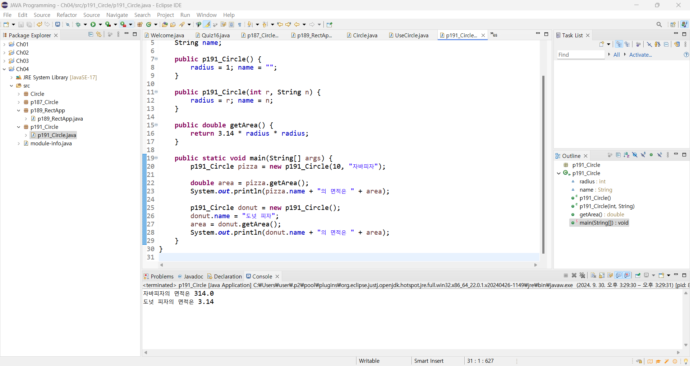Collapse All in the Outline view toolbar
The image size is (690, 366).
618,155
